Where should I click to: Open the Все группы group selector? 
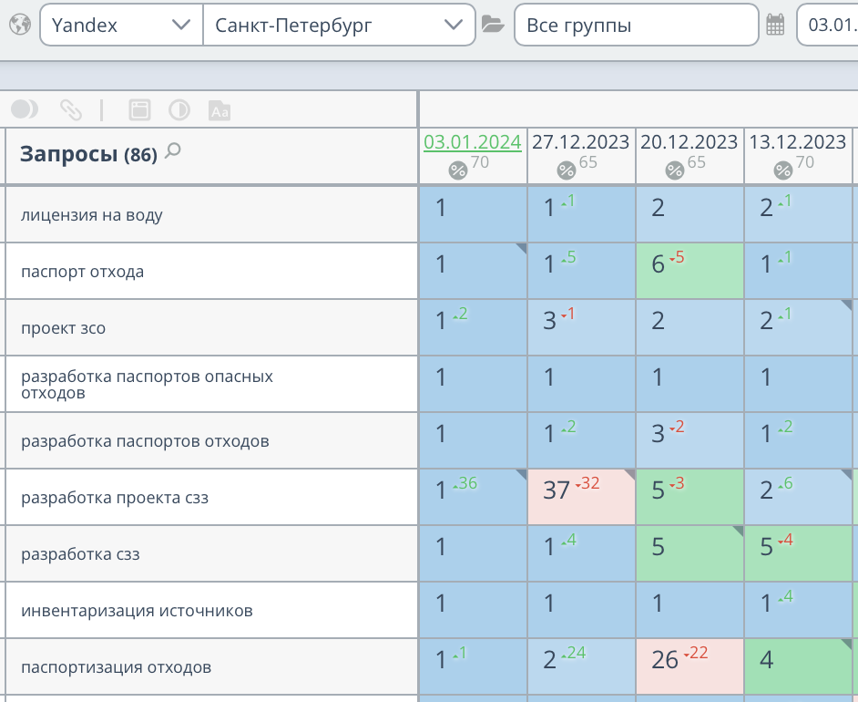pos(636,25)
